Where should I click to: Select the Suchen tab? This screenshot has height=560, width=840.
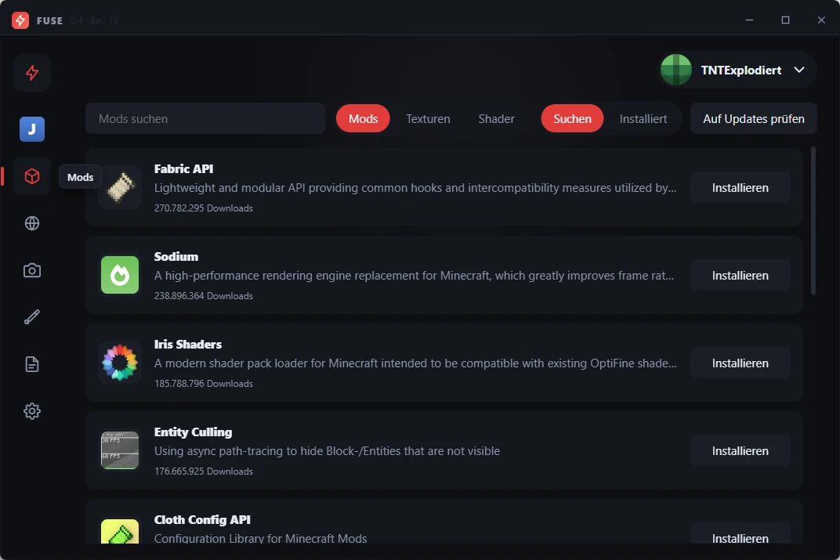click(x=572, y=118)
